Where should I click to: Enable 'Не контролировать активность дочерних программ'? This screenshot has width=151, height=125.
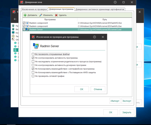33,65
